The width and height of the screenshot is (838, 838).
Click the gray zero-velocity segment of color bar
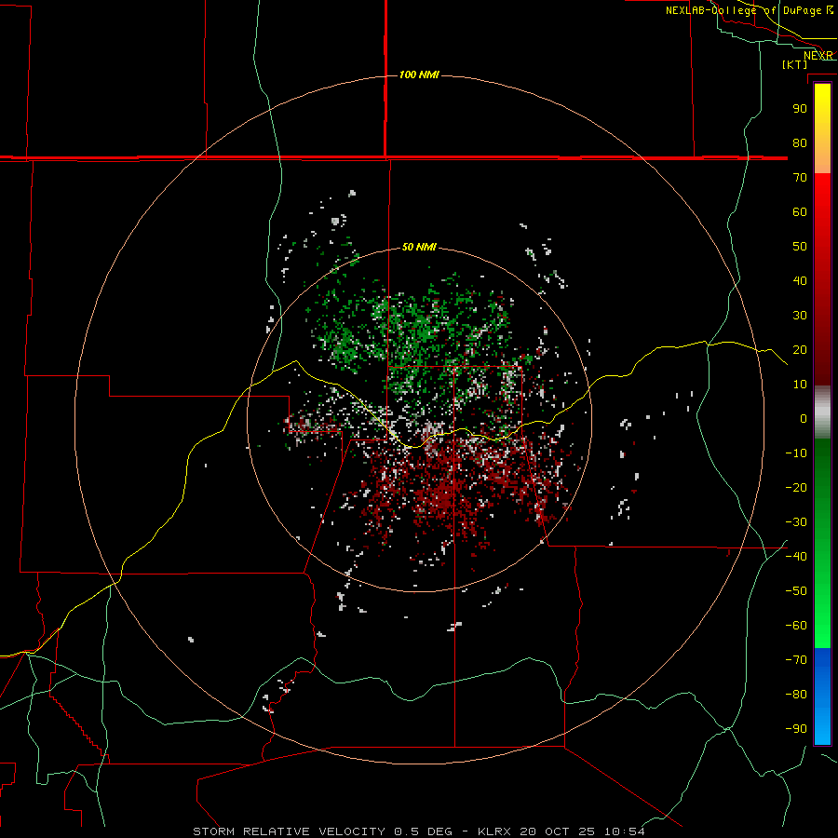[822, 412]
